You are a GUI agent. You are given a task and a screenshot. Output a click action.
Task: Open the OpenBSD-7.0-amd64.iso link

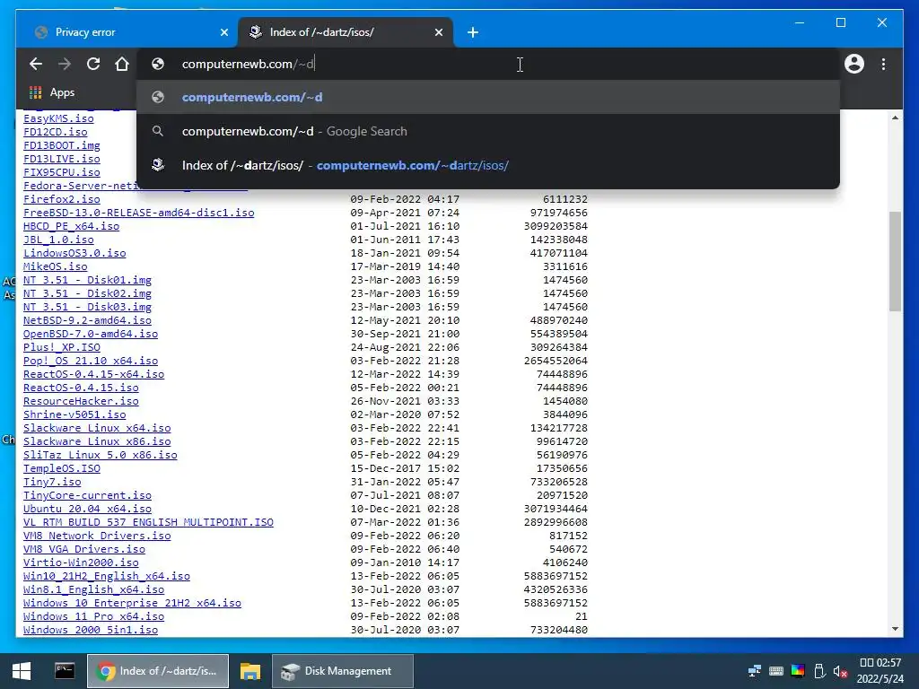91,334
